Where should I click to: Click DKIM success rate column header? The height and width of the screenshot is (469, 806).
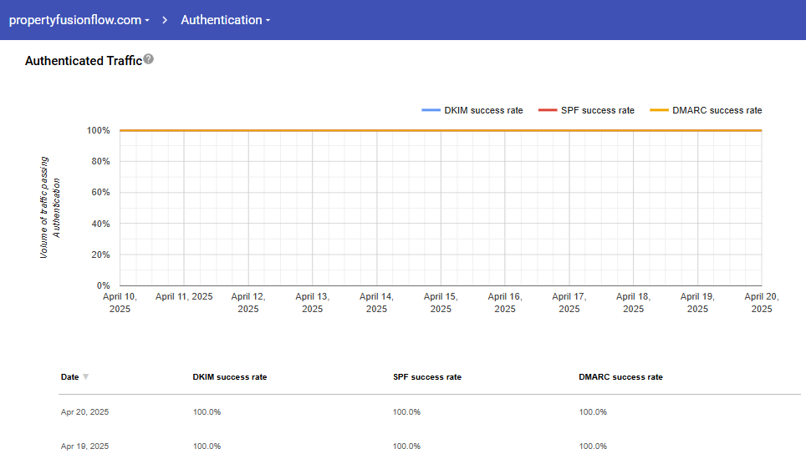230,377
